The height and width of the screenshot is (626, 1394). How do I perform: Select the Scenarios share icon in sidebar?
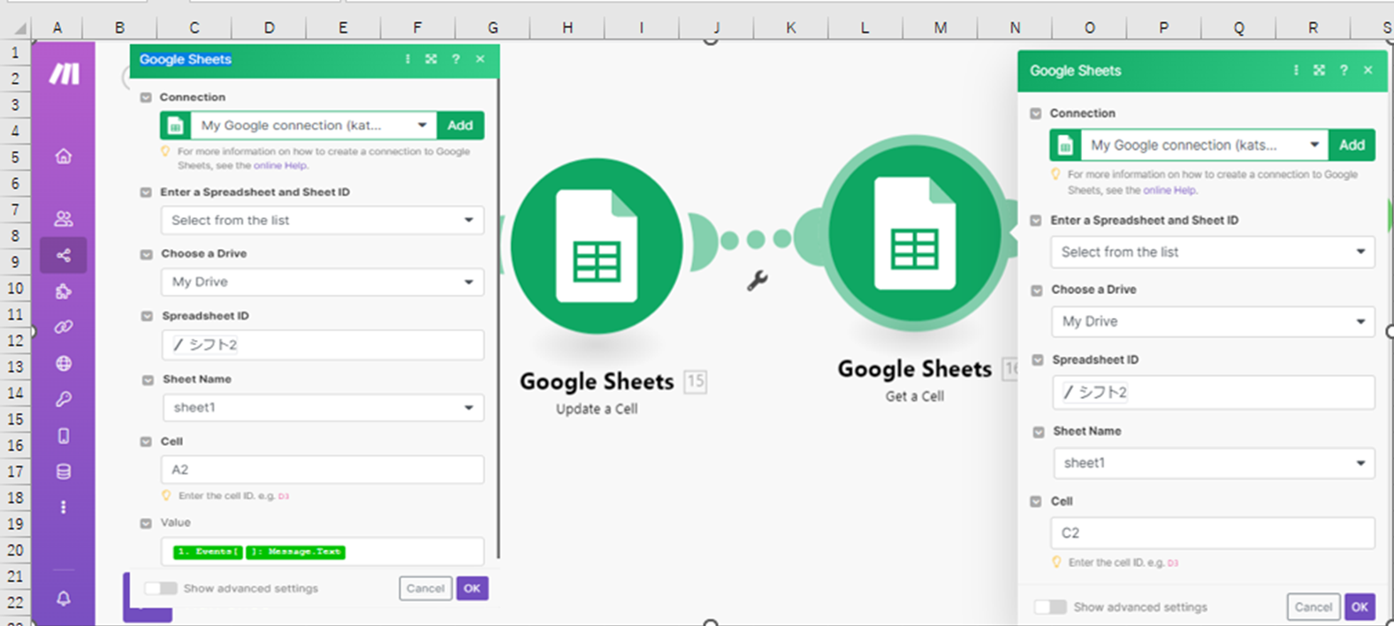coord(64,255)
